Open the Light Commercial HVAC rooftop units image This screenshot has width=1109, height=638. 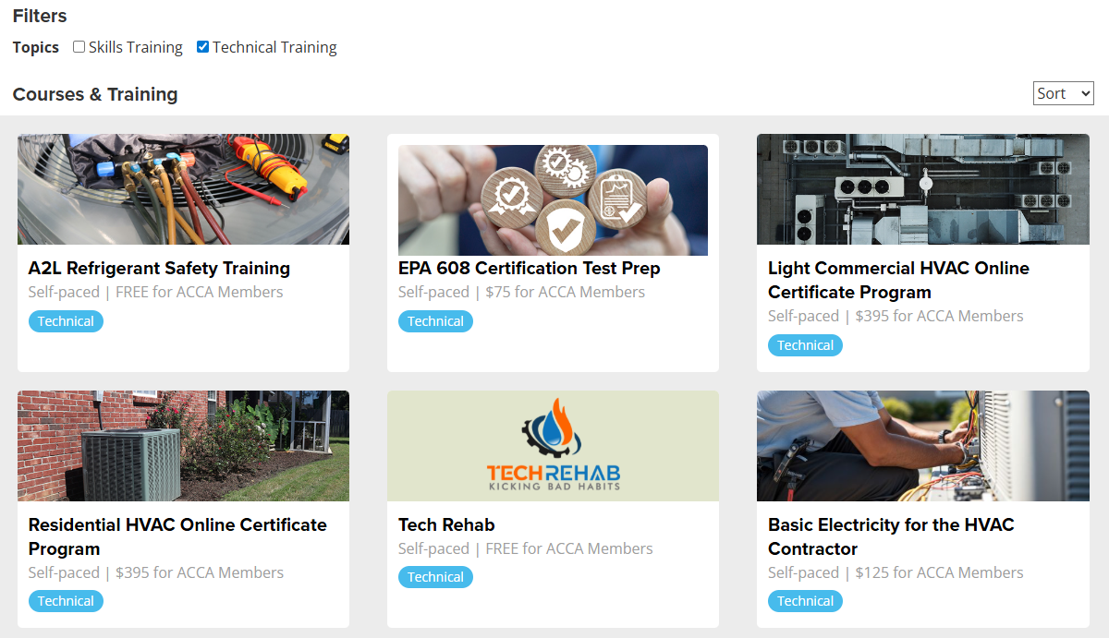click(922, 189)
